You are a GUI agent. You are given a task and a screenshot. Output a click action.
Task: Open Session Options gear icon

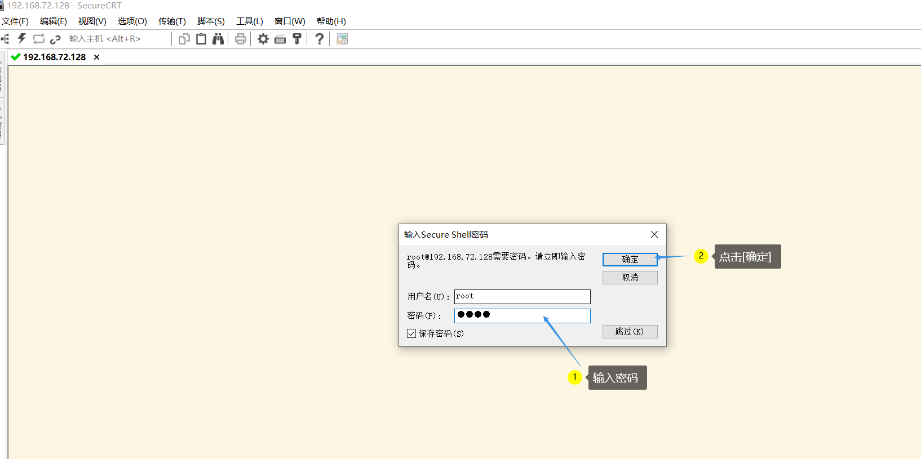pyautogui.click(x=263, y=39)
